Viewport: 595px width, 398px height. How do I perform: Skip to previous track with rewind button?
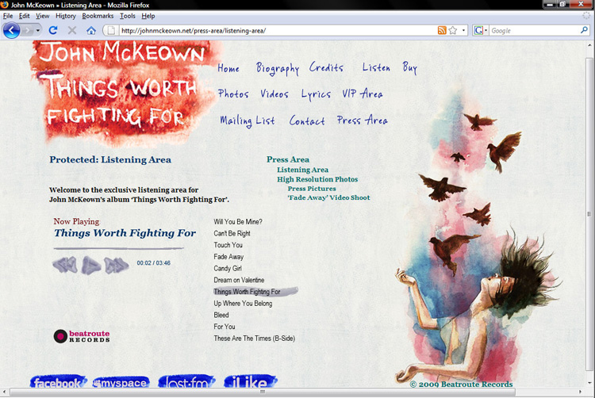coord(65,265)
